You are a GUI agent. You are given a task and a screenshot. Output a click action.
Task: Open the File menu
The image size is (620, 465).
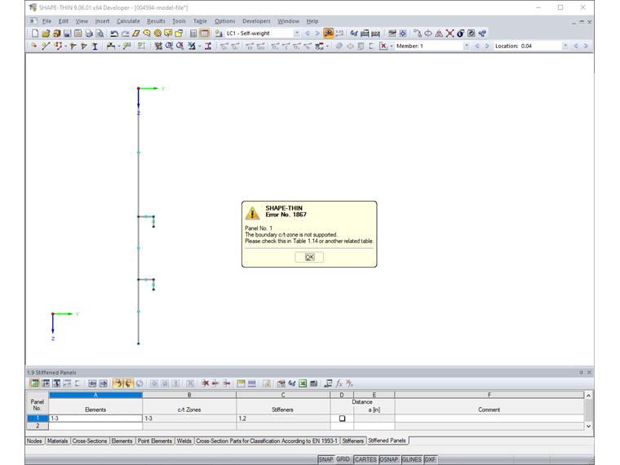46,21
